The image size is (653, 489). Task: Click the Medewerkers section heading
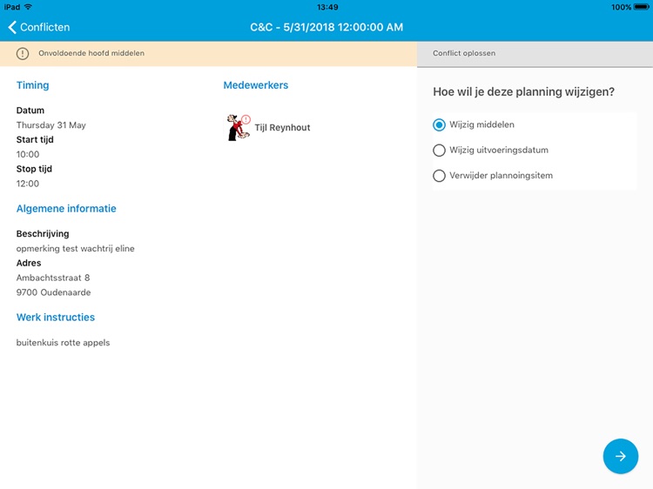[256, 85]
